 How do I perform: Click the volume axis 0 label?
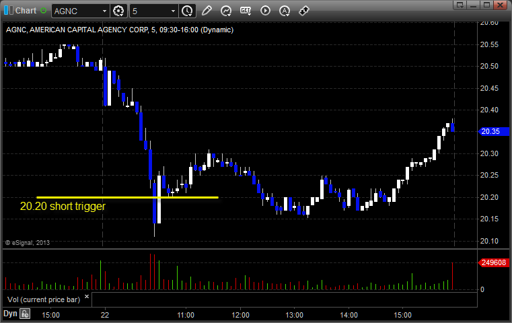tap(482, 289)
